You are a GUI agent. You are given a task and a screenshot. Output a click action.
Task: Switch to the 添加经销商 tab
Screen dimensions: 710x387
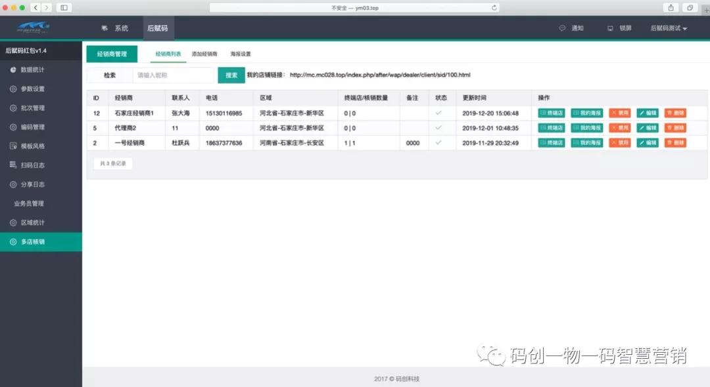pyautogui.click(x=204, y=54)
